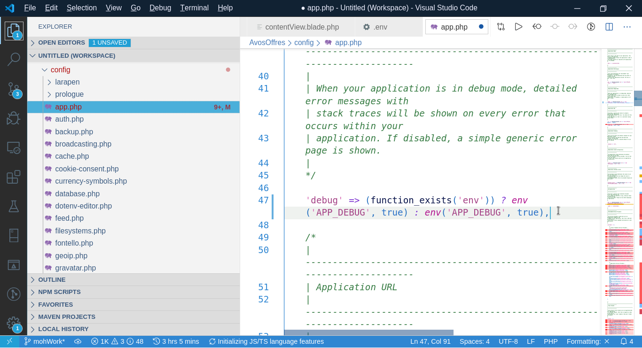Click the Initializing JS/TS language features status

click(266, 341)
